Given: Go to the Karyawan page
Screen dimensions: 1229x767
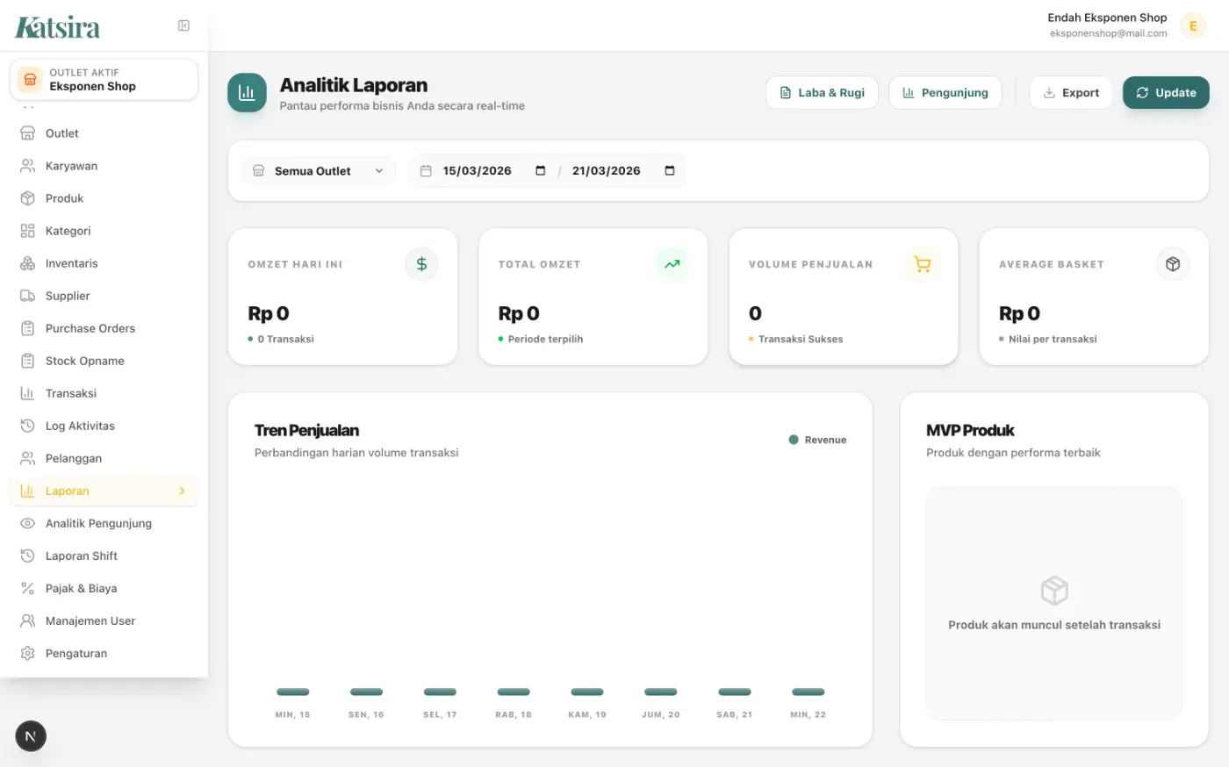Looking at the screenshot, I should click(x=104, y=166).
